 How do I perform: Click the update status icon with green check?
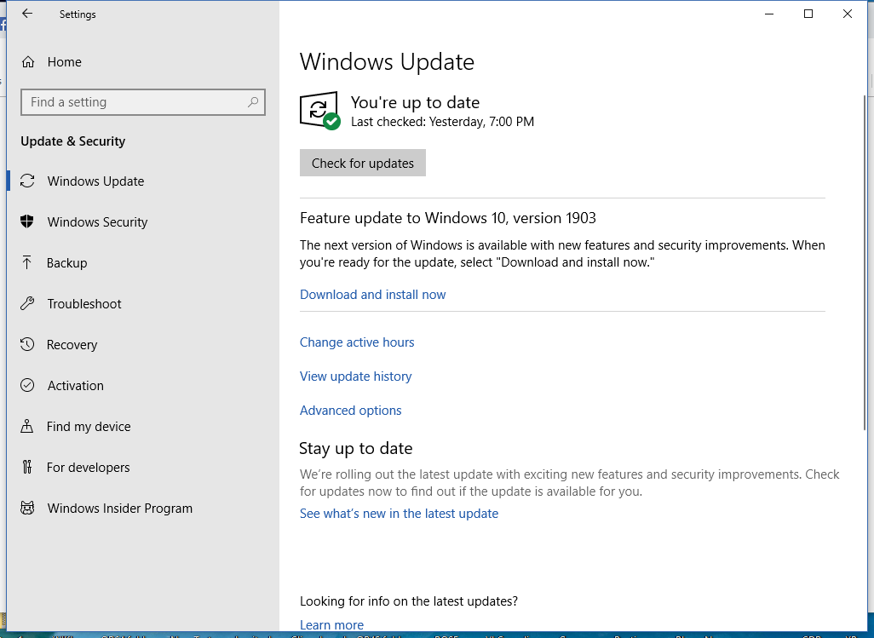click(320, 111)
